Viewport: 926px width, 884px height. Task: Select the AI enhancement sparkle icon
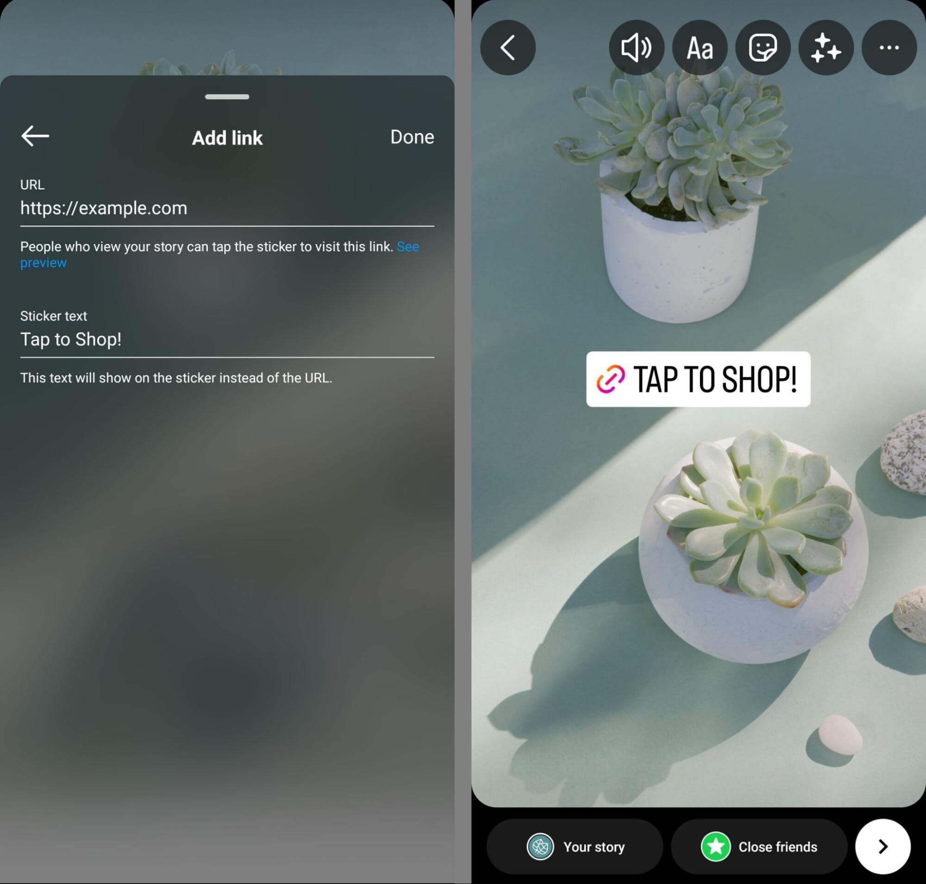click(825, 47)
